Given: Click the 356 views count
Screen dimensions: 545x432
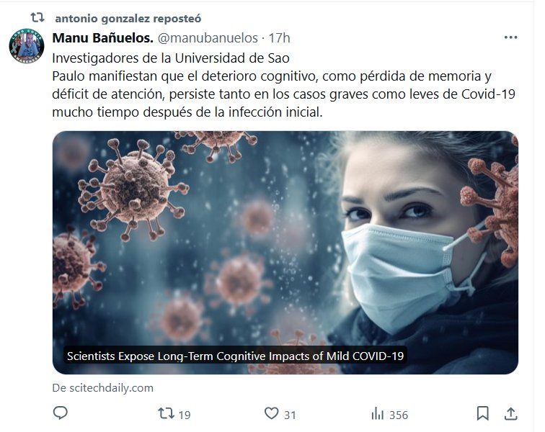Looking at the screenshot, I should pos(399,415).
